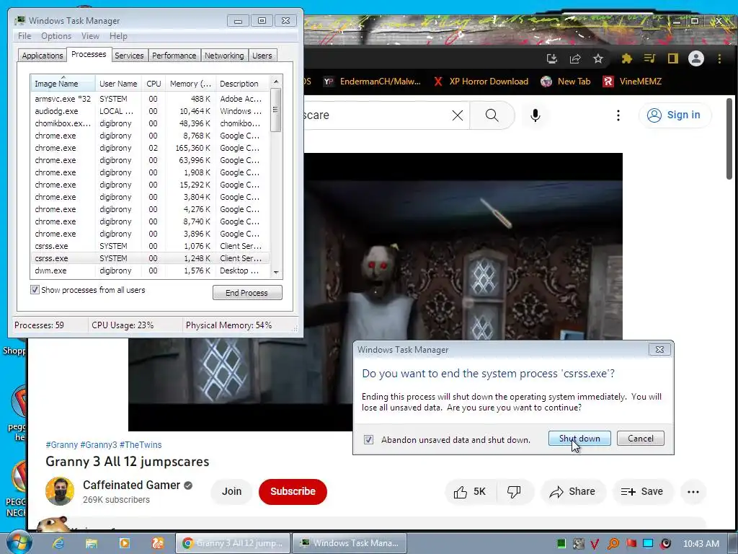
Task: Click taskbar clock 10:43 AM
Action: [x=701, y=544]
